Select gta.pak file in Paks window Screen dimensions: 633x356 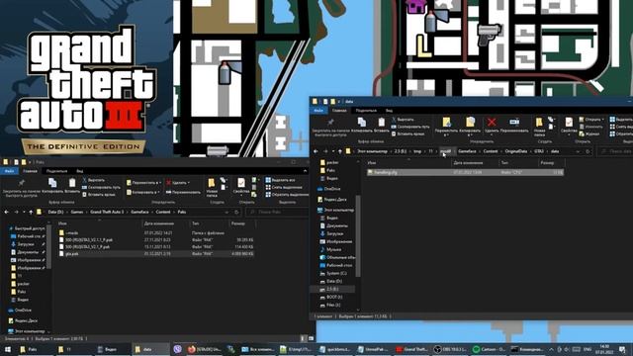[x=155, y=254]
